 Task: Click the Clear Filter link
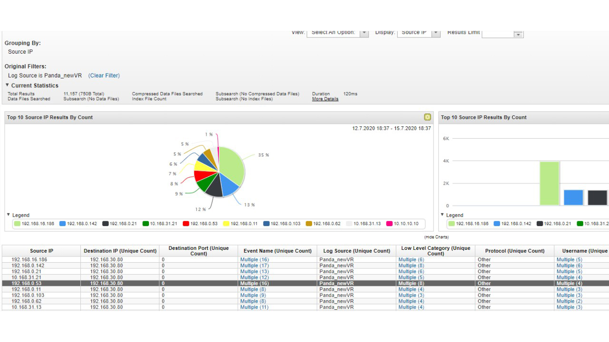(104, 76)
